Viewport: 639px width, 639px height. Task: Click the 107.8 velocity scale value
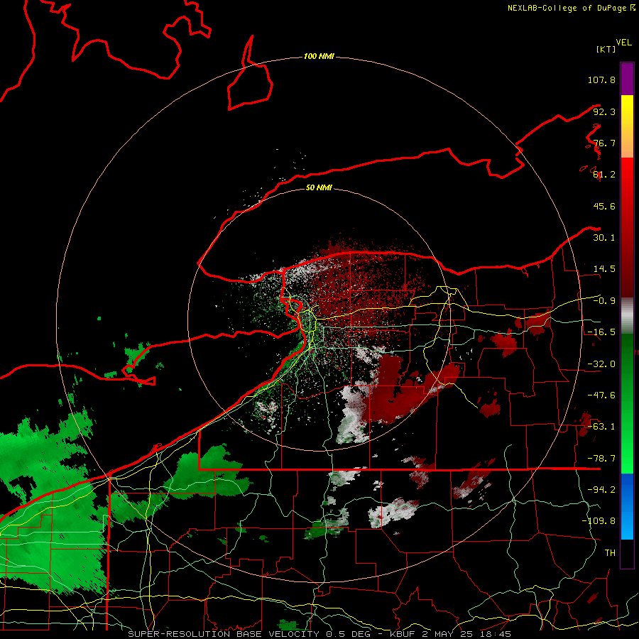pos(601,80)
